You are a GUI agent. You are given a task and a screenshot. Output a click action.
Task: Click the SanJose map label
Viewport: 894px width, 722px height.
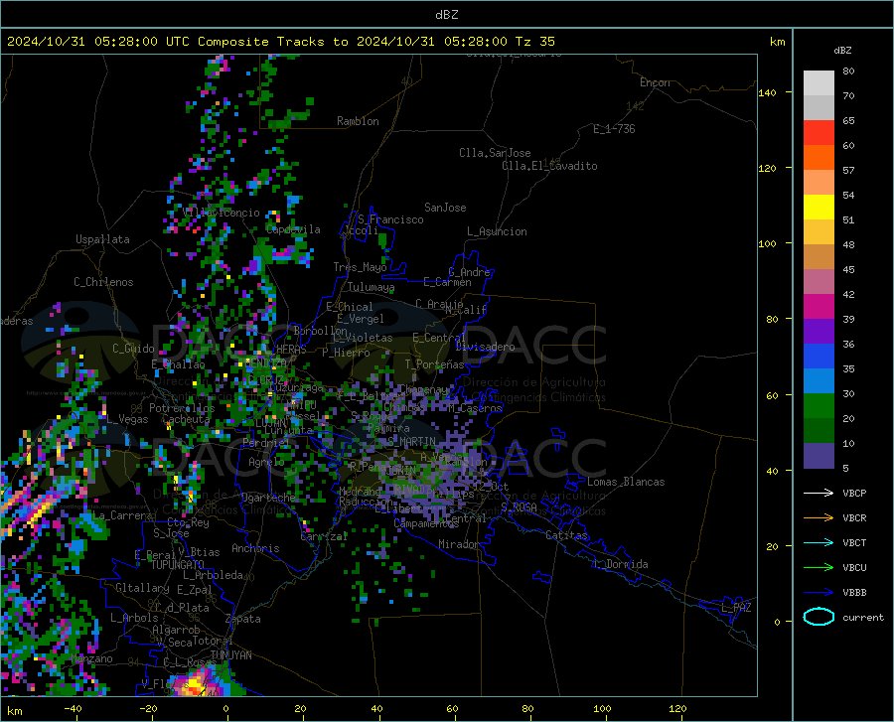click(x=445, y=208)
